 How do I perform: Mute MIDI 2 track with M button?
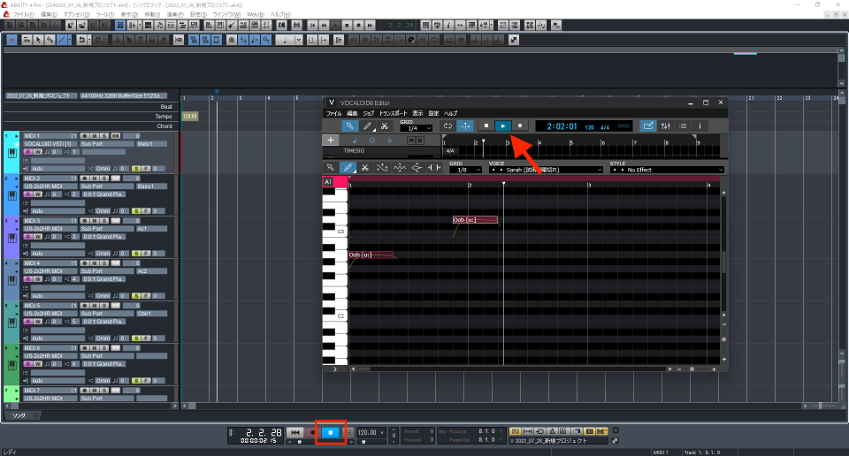click(x=95, y=178)
